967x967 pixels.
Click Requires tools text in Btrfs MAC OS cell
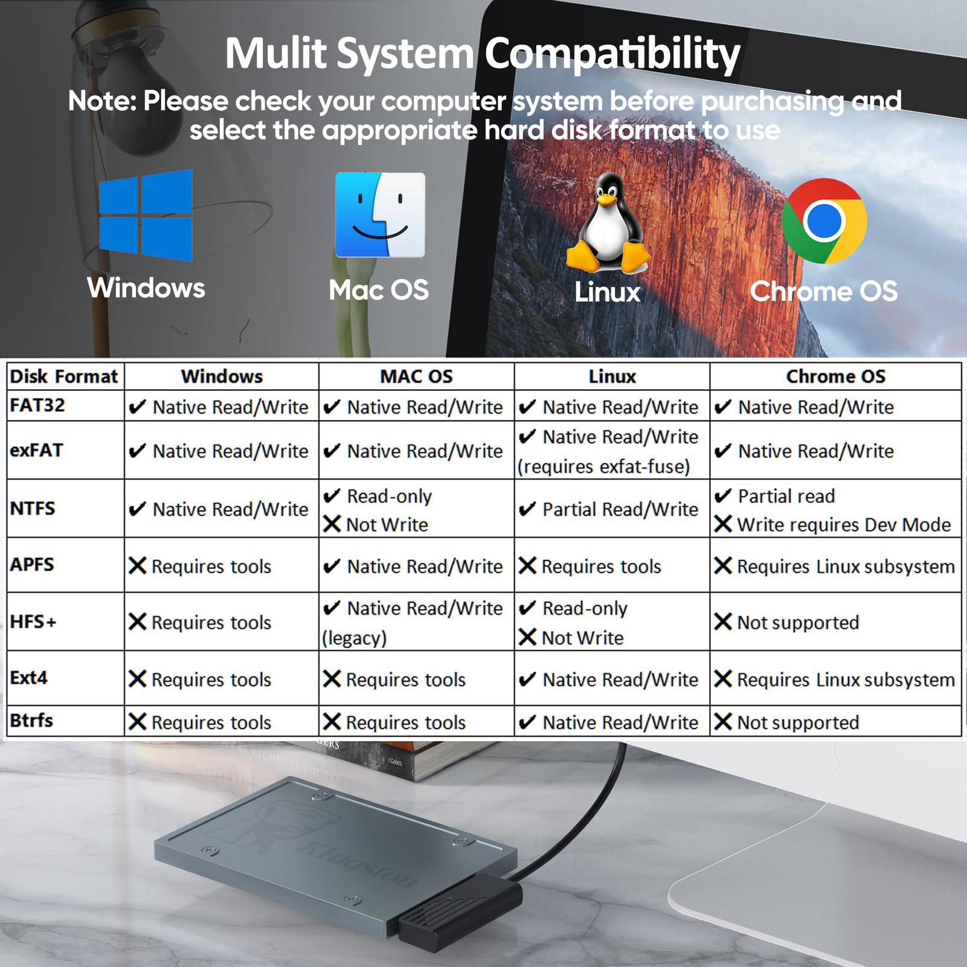406,722
